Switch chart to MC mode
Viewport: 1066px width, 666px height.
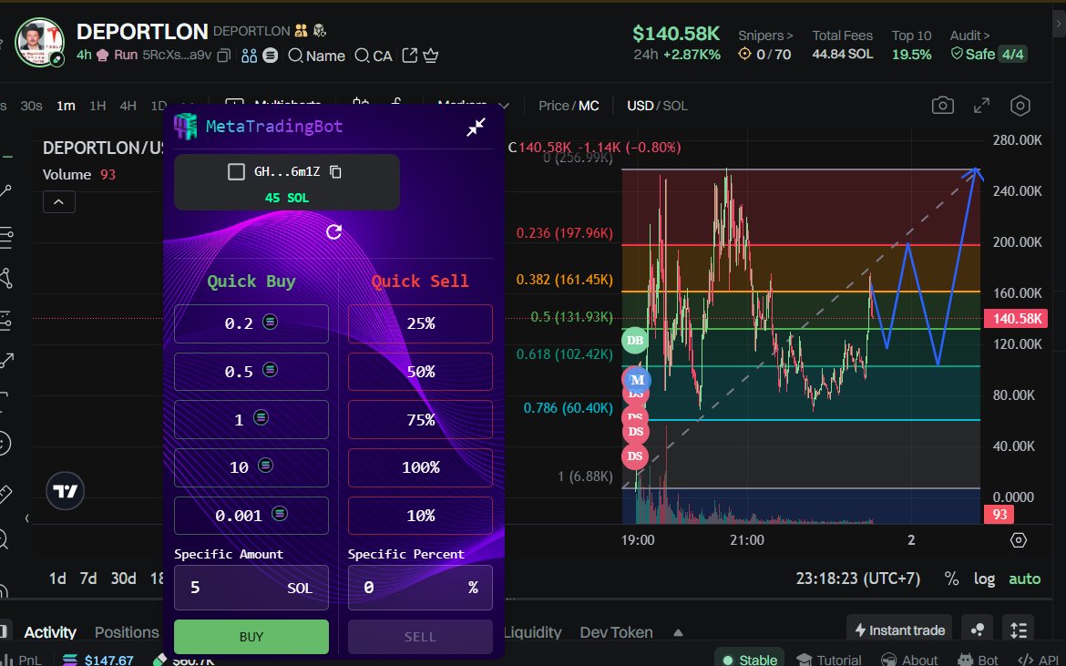589,106
